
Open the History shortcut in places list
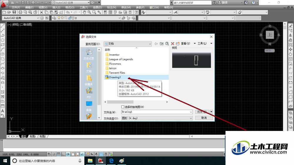coord(89,54)
